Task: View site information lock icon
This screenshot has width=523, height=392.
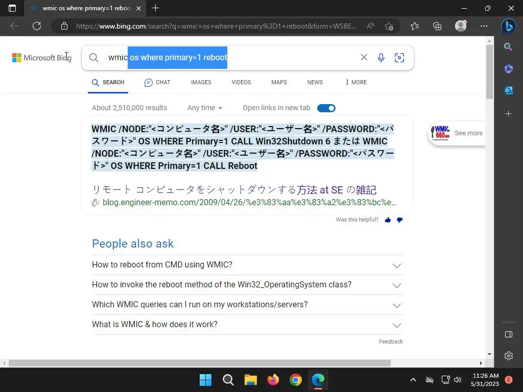Action: [x=64, y=26]
